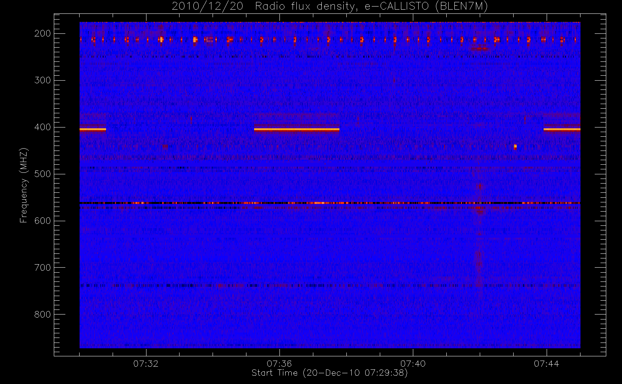Image resolution: width=622 pixels, height=384 pixels.
Task: Click the Frequency (MHz) axis title
Action: tap(24, 185)
